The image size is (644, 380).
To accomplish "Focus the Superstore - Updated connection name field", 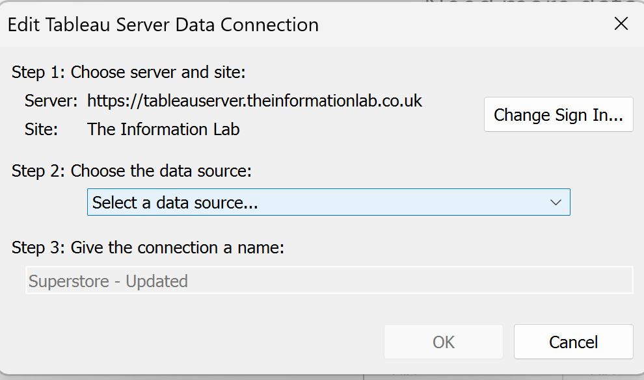I will coord(329,281).
